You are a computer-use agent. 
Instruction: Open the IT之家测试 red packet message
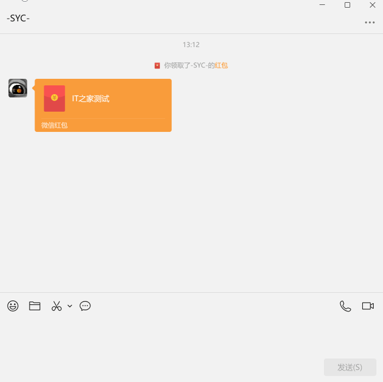click(103, 105)
